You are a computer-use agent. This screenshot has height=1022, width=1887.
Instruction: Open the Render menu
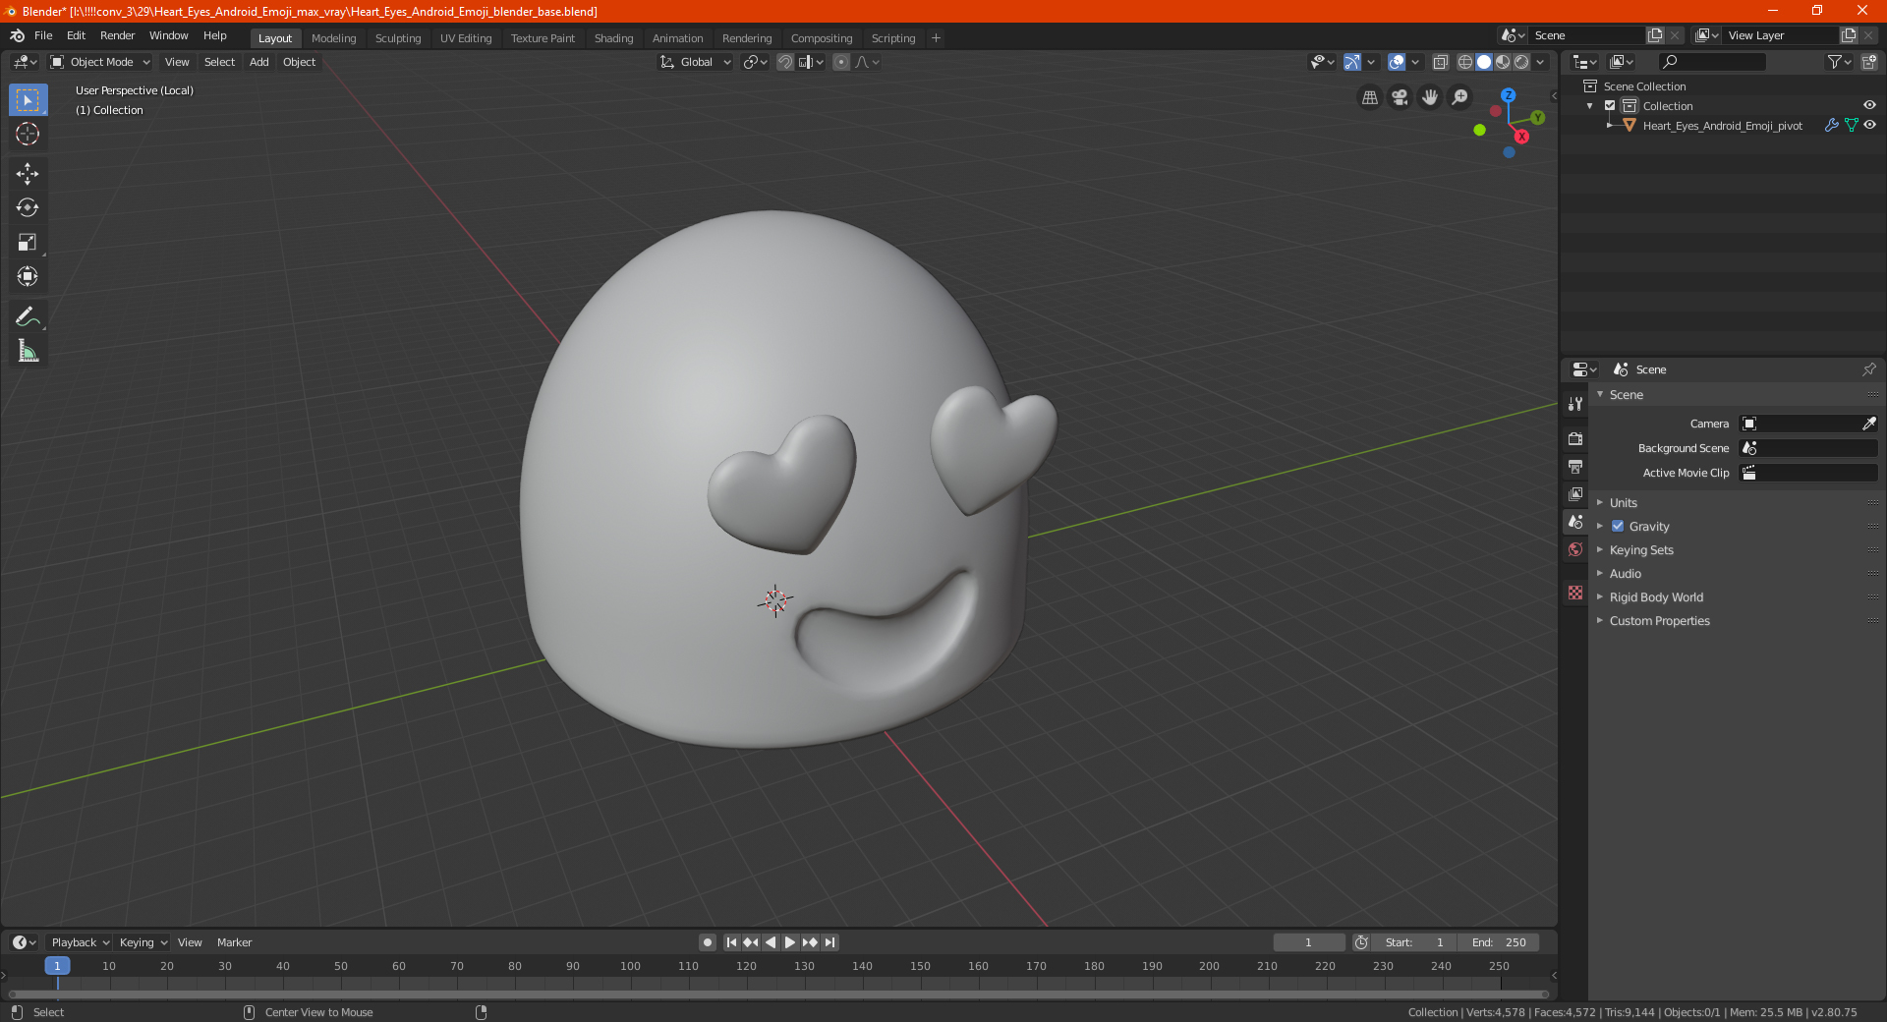[x=117, y=35]
